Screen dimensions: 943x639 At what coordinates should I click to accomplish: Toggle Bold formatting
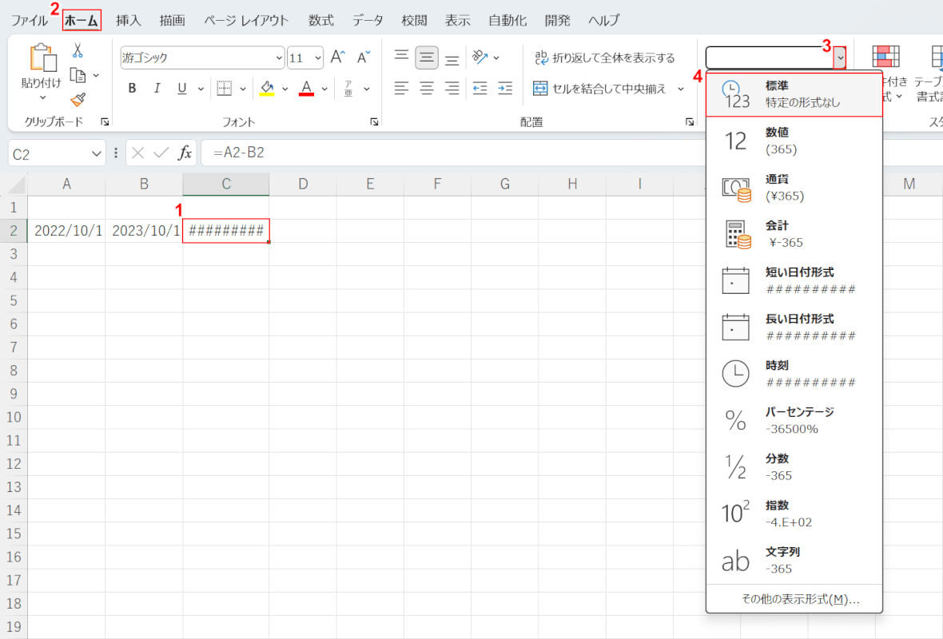coord(133,89)
